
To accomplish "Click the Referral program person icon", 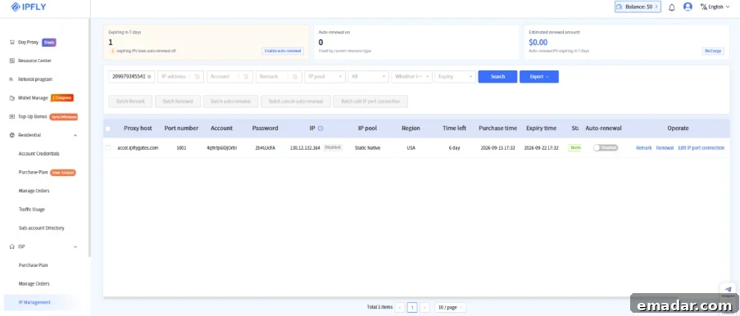I will [11, 79].
